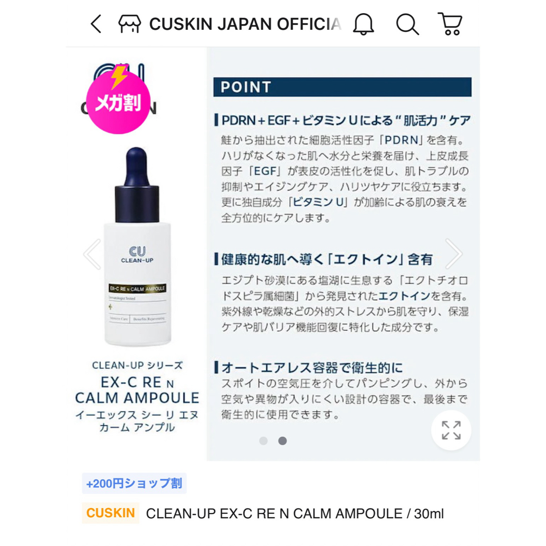The image size is (546, 546).
Task: Tap the back arrow icon
Action: tap(96, 24)
